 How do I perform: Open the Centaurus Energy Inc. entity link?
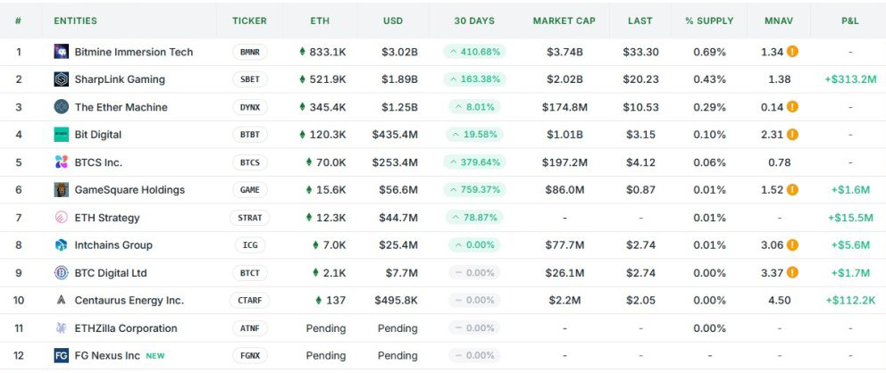coord(129,300)
